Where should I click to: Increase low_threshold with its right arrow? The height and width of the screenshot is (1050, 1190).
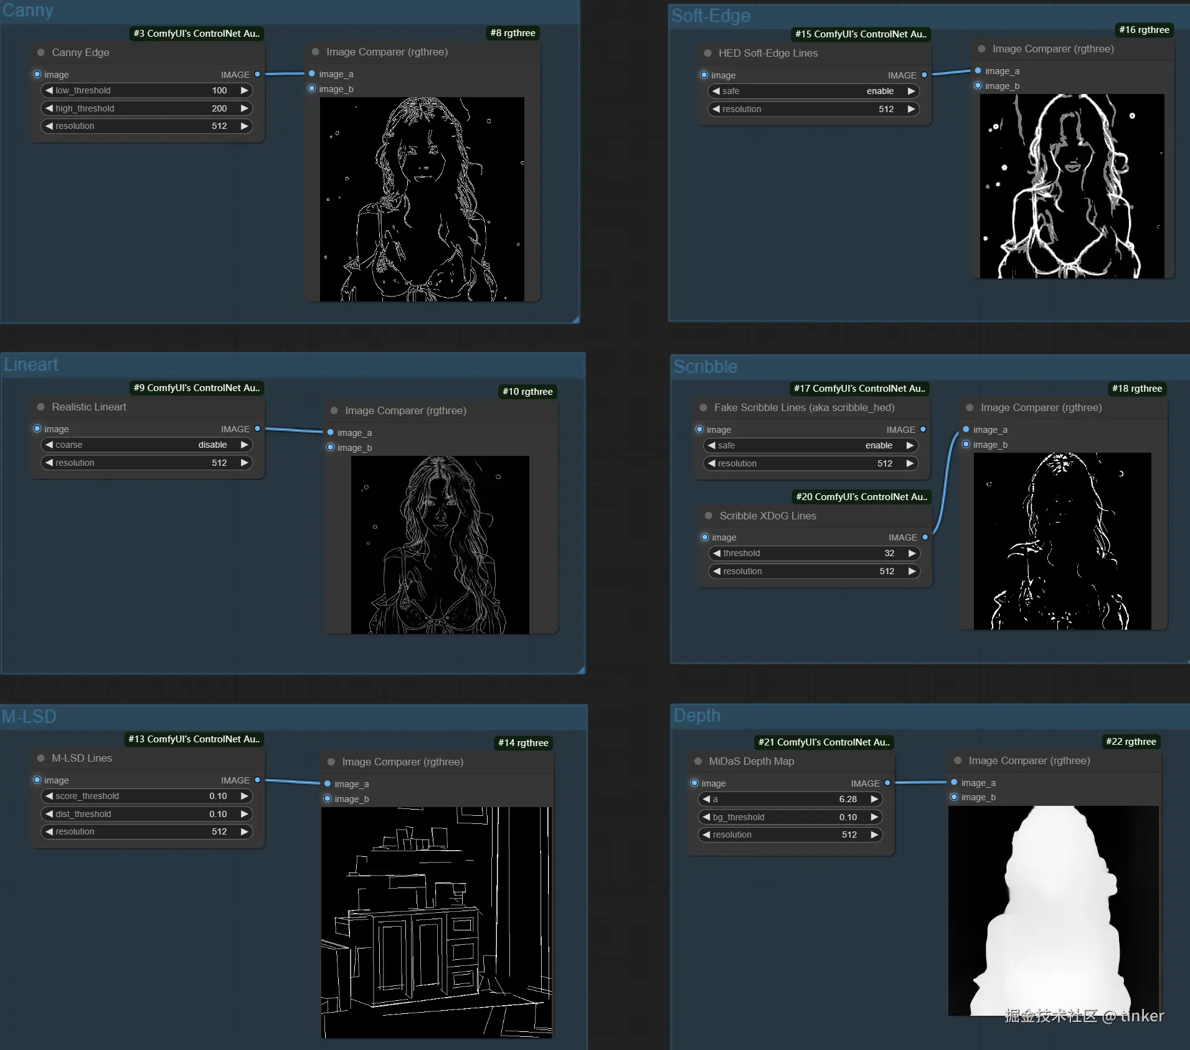[245, 91]
